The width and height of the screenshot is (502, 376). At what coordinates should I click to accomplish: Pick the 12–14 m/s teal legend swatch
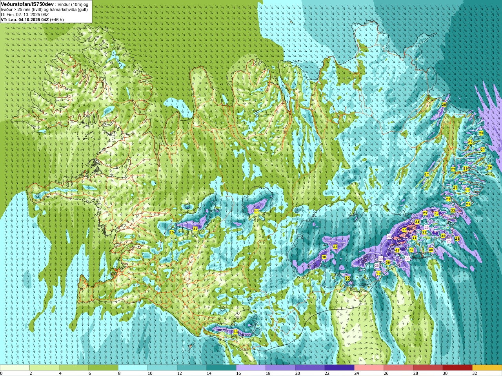(x=192, y=368)
